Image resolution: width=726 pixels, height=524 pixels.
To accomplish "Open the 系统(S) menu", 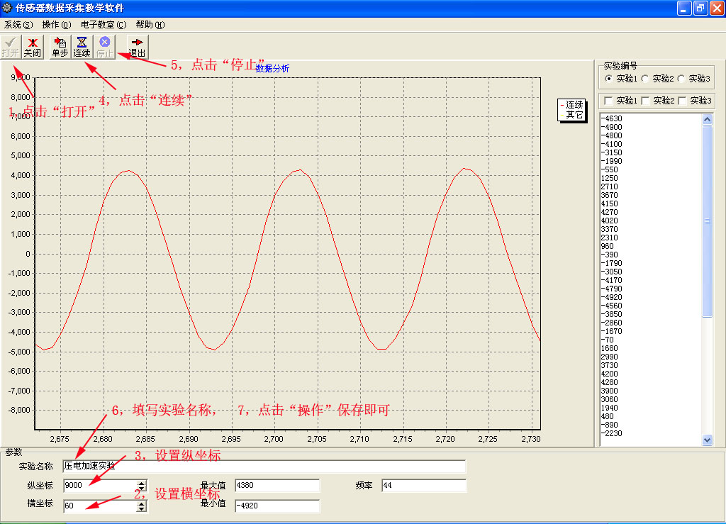I will click(18, 25).
